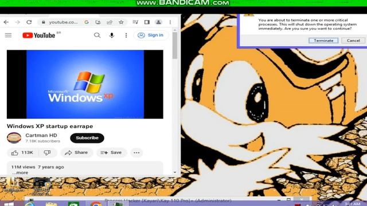The width and height of the screenshot is (367, 206).
Task: Open more video actions ellipsis button
Action: 136,153
